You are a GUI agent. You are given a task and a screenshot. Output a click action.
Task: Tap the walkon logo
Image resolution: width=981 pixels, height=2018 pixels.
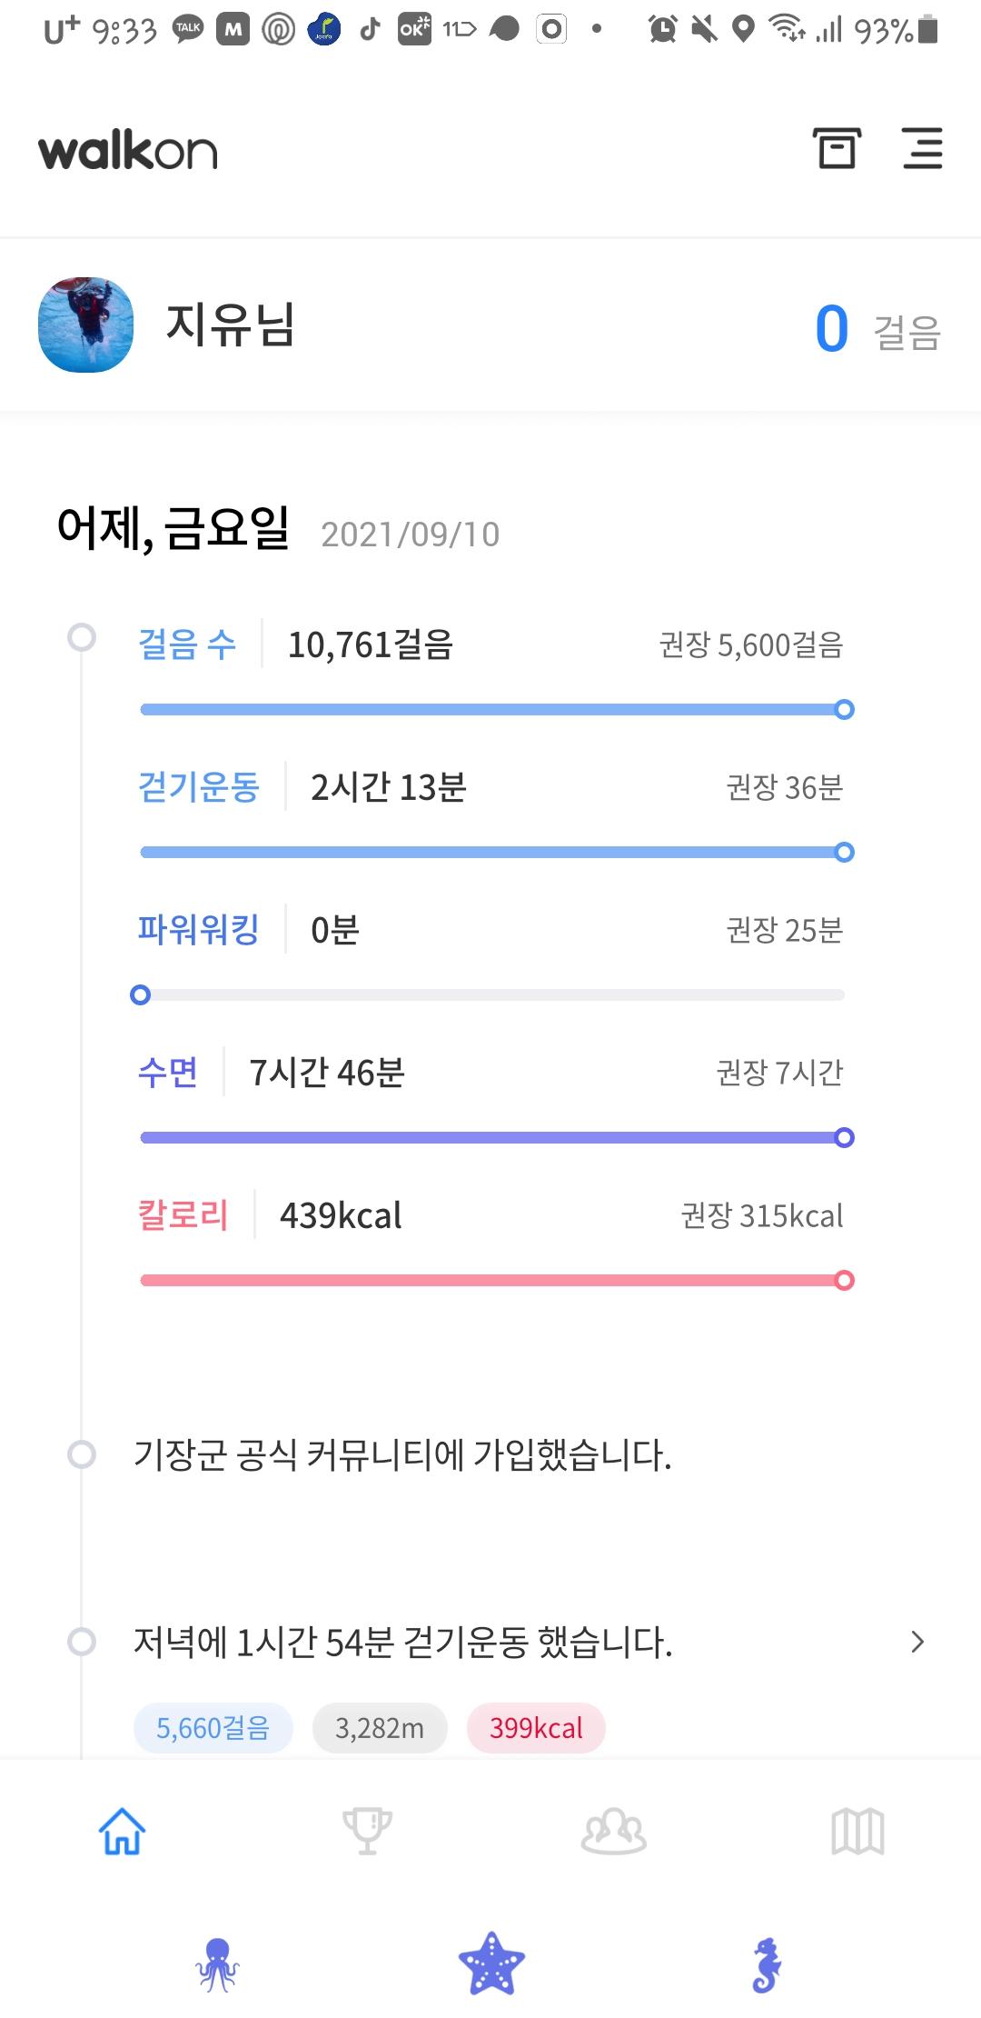[128, 151]
